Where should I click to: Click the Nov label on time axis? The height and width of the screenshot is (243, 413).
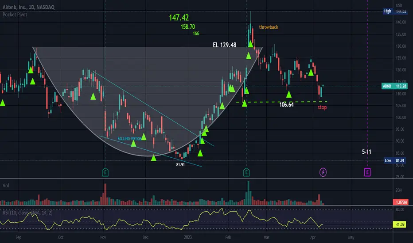pos(103,238)
